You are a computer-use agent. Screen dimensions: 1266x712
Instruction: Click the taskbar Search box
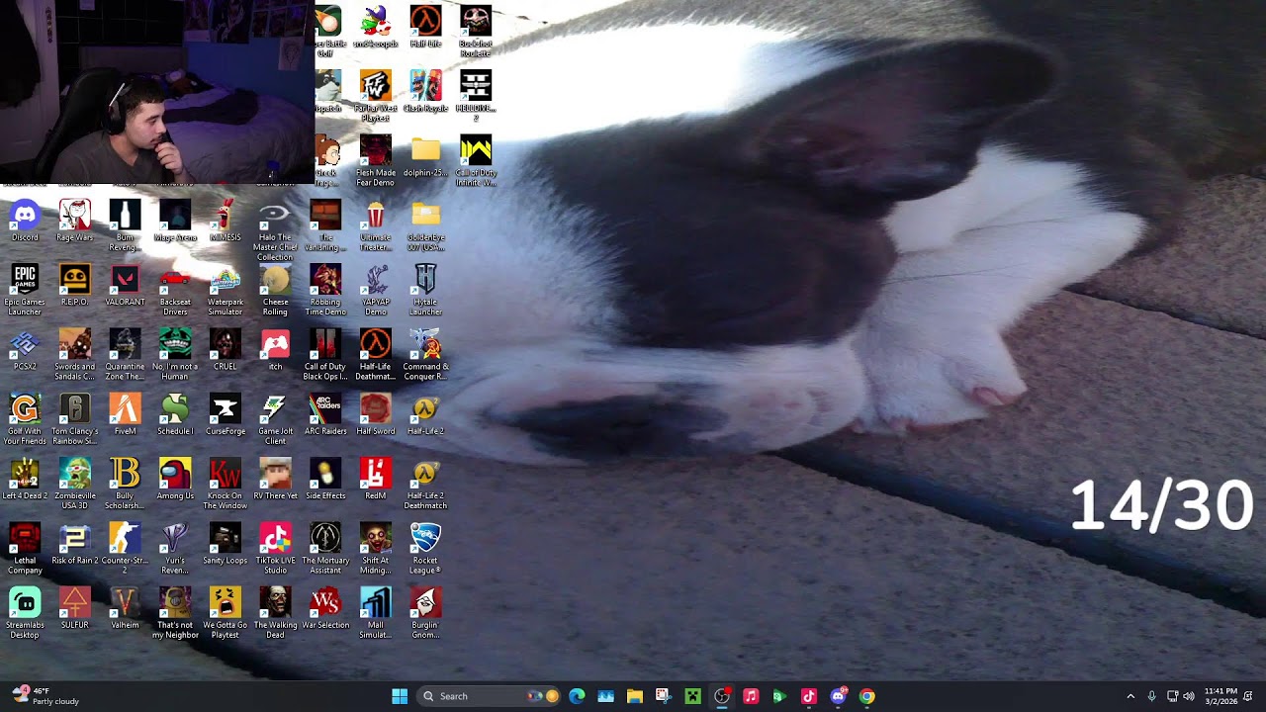[x=488, y=696]
